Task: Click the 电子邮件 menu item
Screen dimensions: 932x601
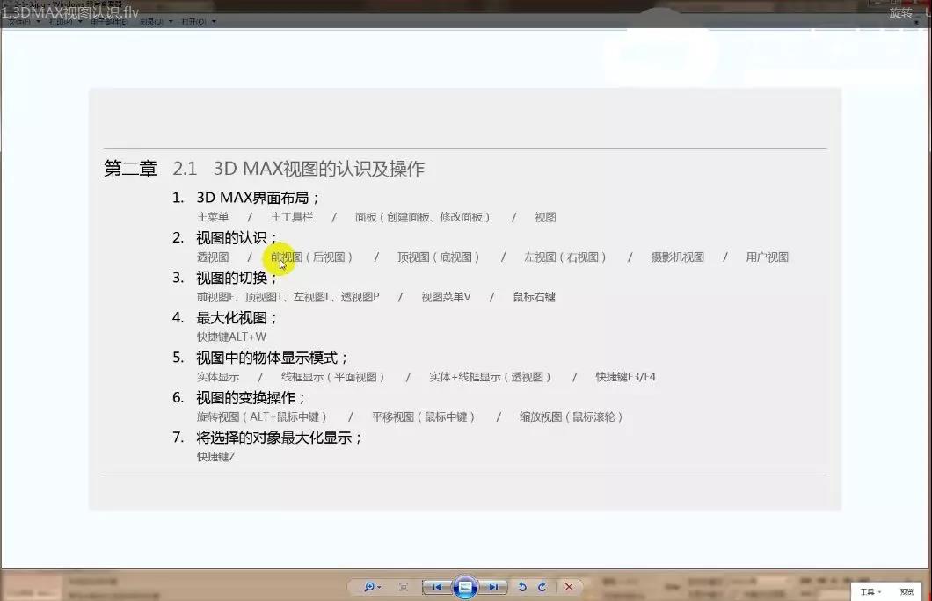Action: pyautogui.click(x=109, y=21)
